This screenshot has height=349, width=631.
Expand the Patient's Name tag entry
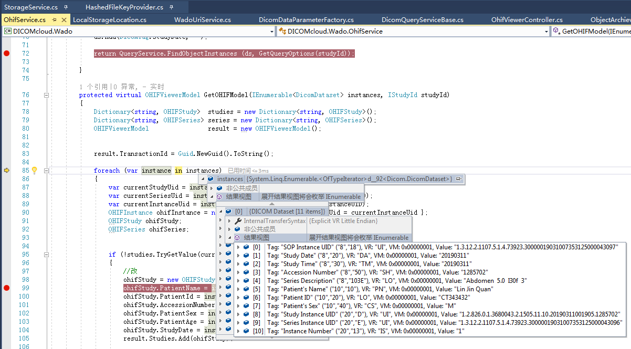pyautogui.click(x=238, y=289)
